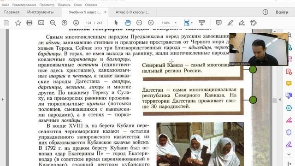Open purple signature request sidebar tool
The width and height of the screenshot is (295, 166).
point(289,144)
